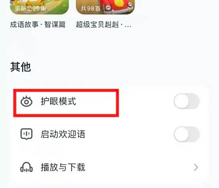Click the chat bubble icon beside 启动欢迎语

(26, 134)
